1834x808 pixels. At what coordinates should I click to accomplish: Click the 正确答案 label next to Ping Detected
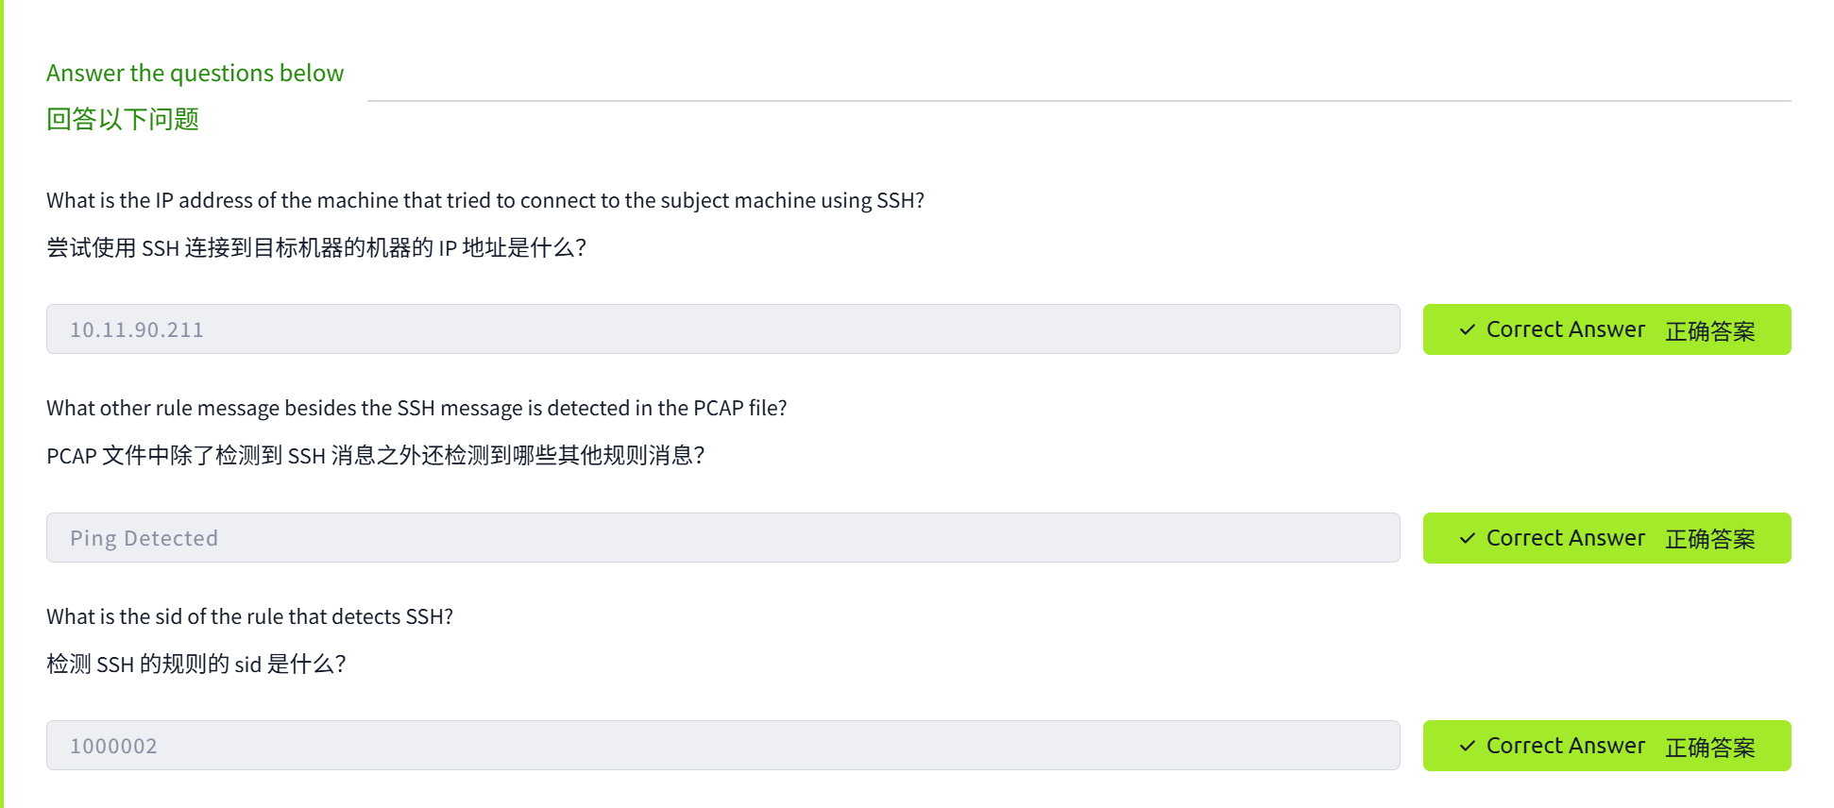coord(1709,539)
